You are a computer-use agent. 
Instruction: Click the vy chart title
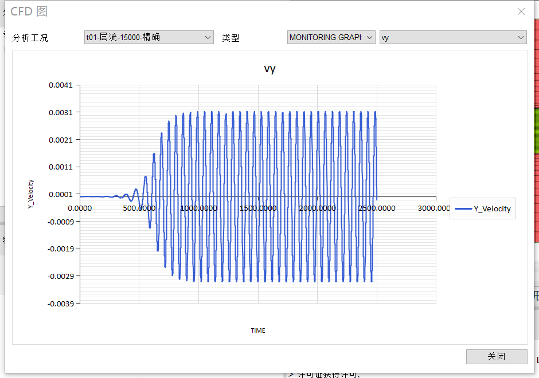[269, 69]
